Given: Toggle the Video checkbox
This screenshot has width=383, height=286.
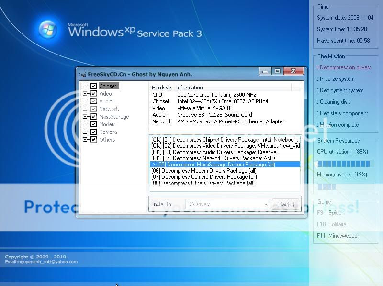Looking at the screenshot, I should coord(93,93).
